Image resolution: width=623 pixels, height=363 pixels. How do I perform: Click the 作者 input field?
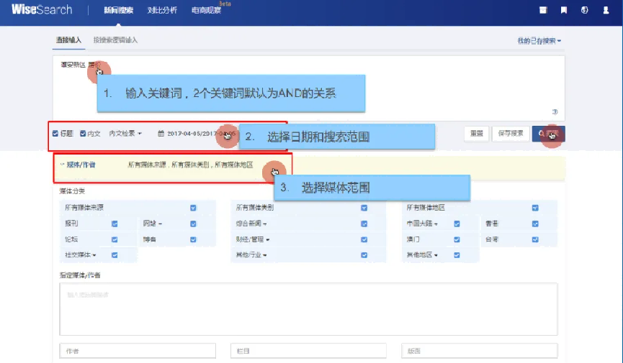(x=138, y=351)
